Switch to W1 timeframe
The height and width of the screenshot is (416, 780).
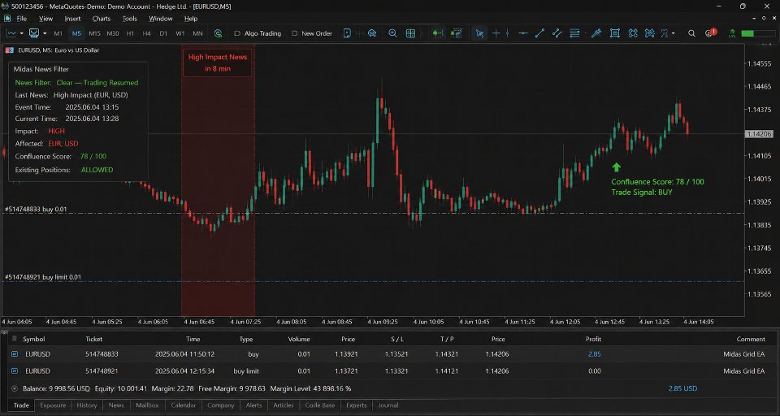click(180, 33)
